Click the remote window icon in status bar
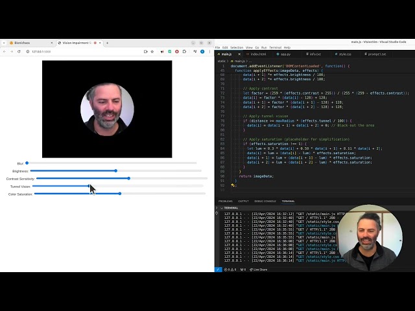 point(218,269)
